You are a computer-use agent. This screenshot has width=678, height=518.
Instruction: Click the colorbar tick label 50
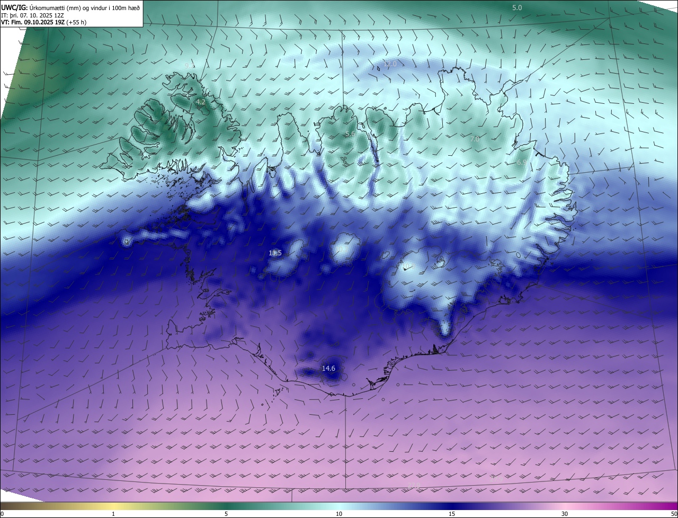coord(674,514)
